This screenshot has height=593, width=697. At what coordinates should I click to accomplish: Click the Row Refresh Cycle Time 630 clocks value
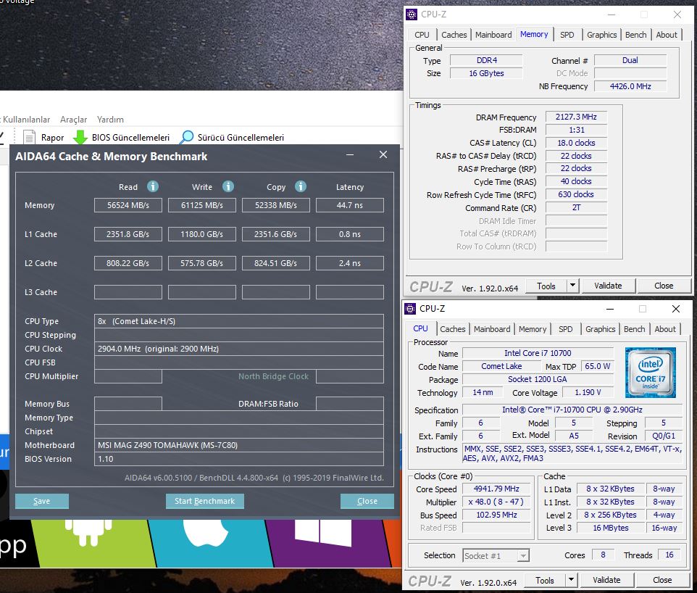click(576, 194)
